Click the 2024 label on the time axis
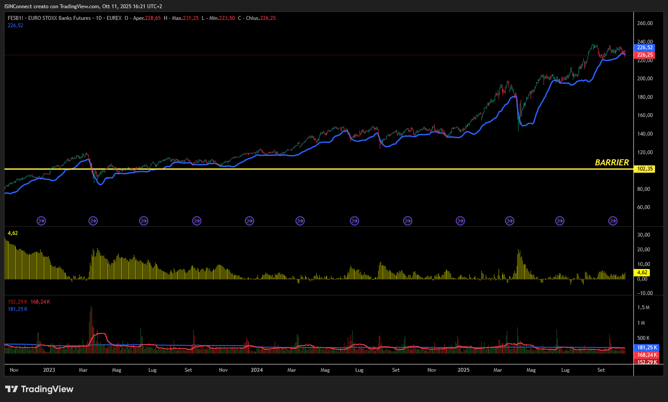This screenshot has width=668, height=402. pos(257,370)
